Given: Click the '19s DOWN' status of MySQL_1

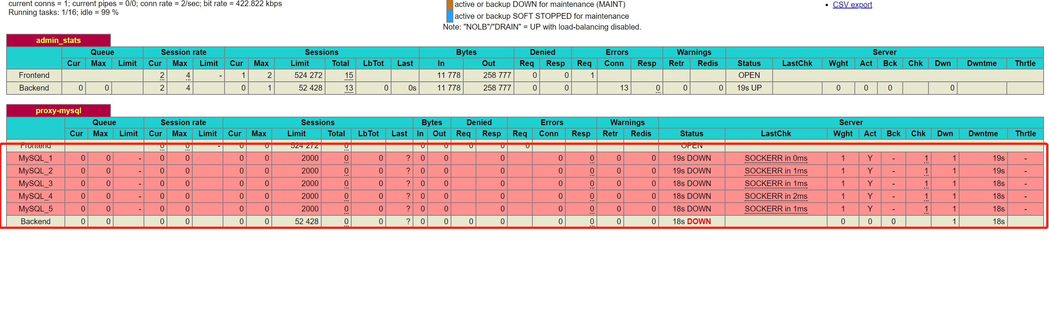Looking at the screenshot, I should (x=691, y=158).
